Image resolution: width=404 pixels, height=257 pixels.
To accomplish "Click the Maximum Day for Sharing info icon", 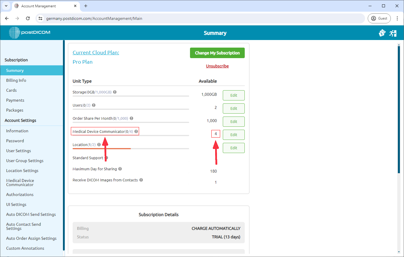I will 120,169.
